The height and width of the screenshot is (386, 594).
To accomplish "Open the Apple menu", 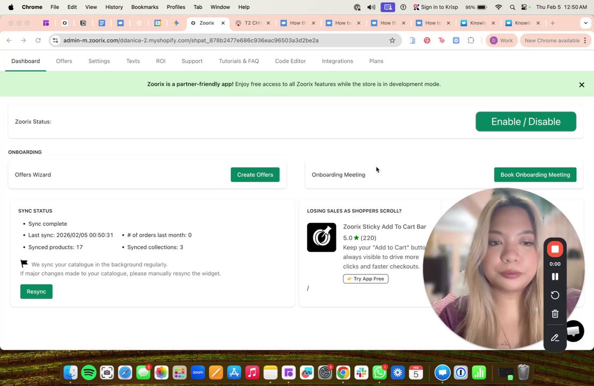I will 11,7.
